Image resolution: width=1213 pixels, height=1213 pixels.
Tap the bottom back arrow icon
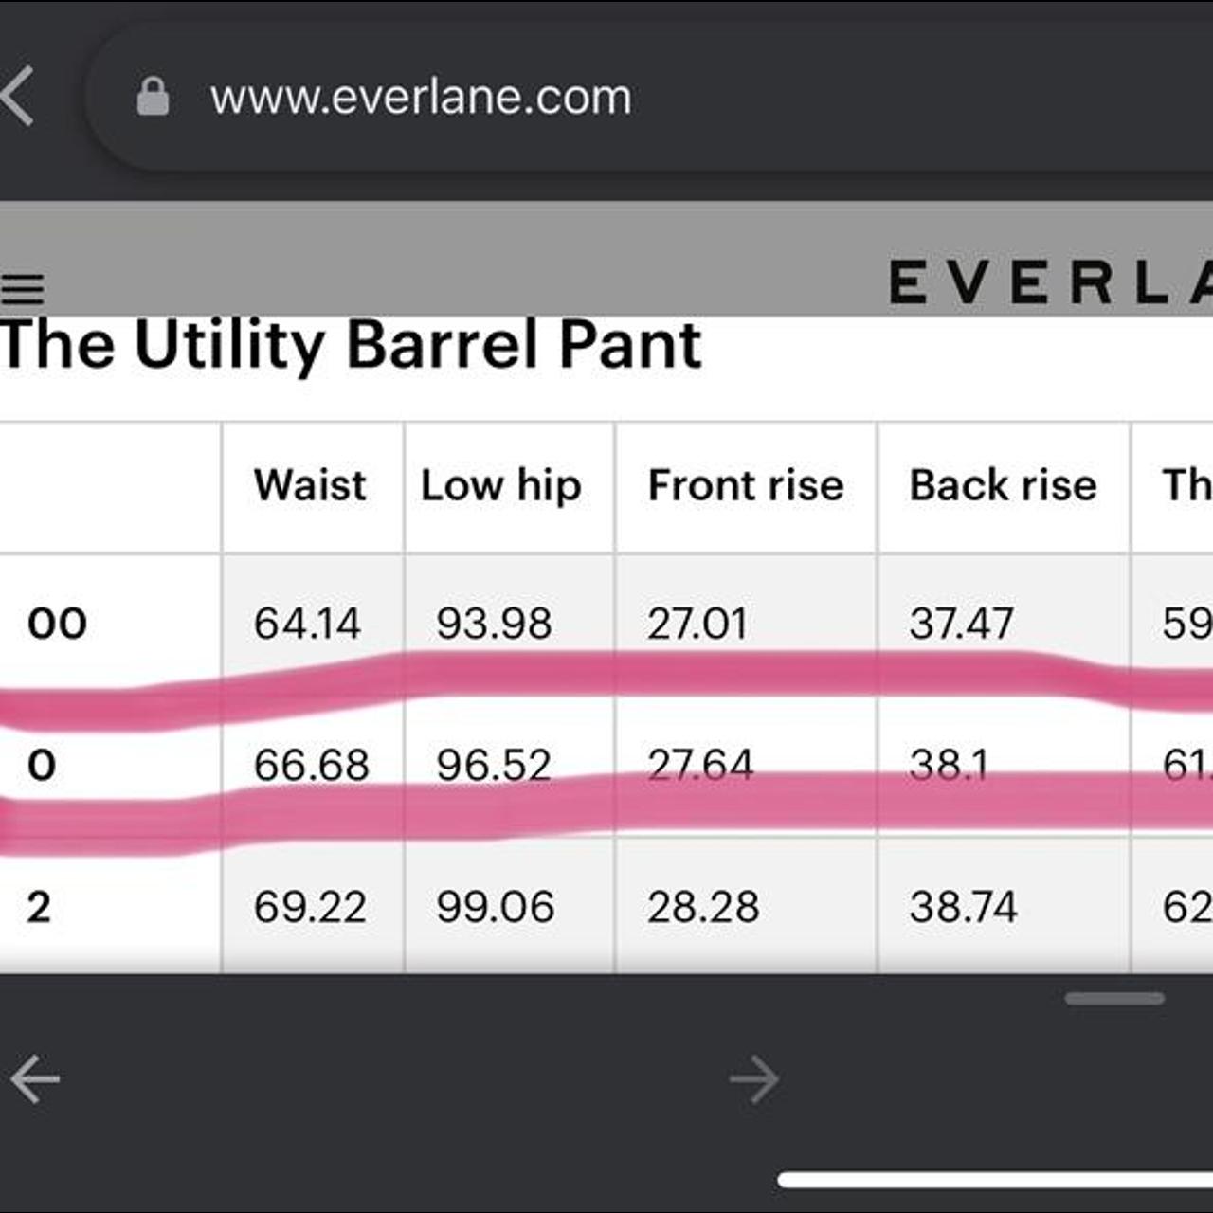pos(35,1078)
